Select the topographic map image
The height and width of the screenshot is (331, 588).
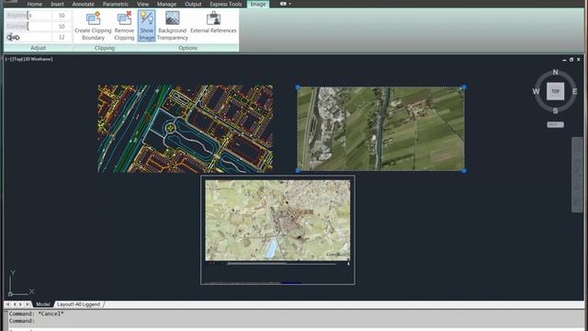pyautogui.click(x=277, y=221)
